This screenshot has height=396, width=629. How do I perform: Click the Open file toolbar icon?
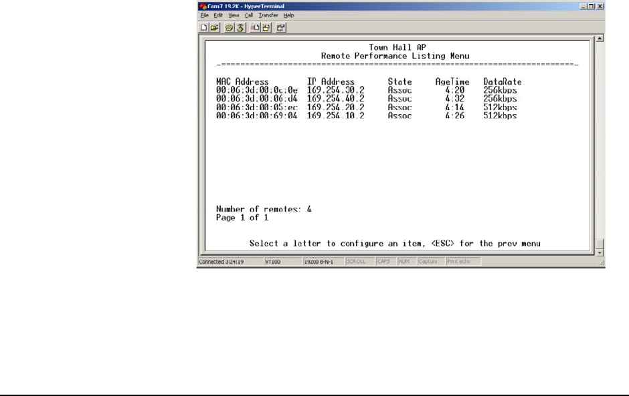[x=215, y=27]
